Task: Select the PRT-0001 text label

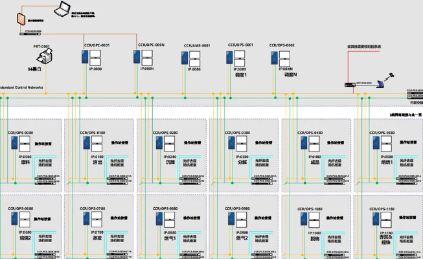Action: 41,47
